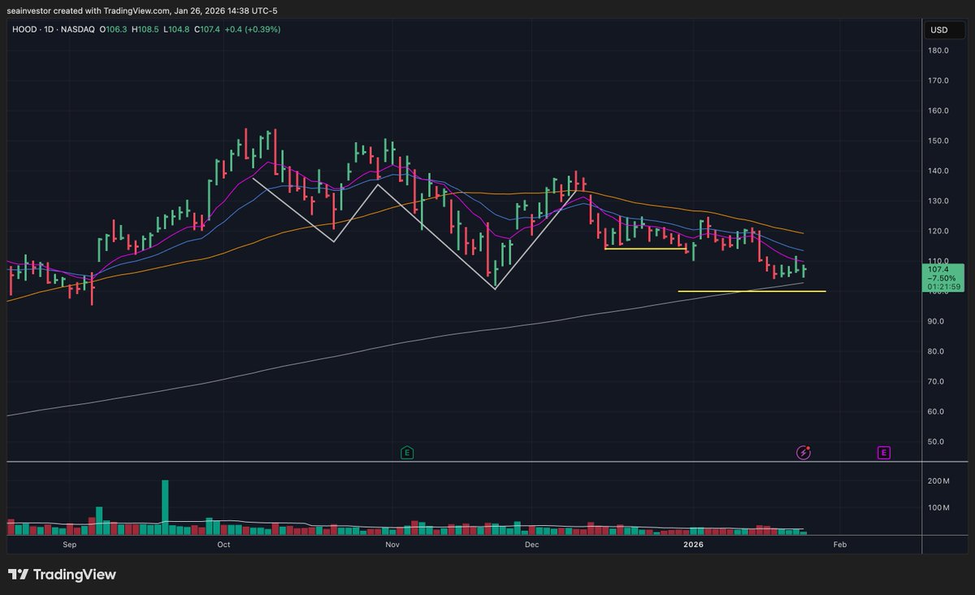Click the 180.0 price axis label
The height and width of the screenshot is (595, 975).
(939, 50)
